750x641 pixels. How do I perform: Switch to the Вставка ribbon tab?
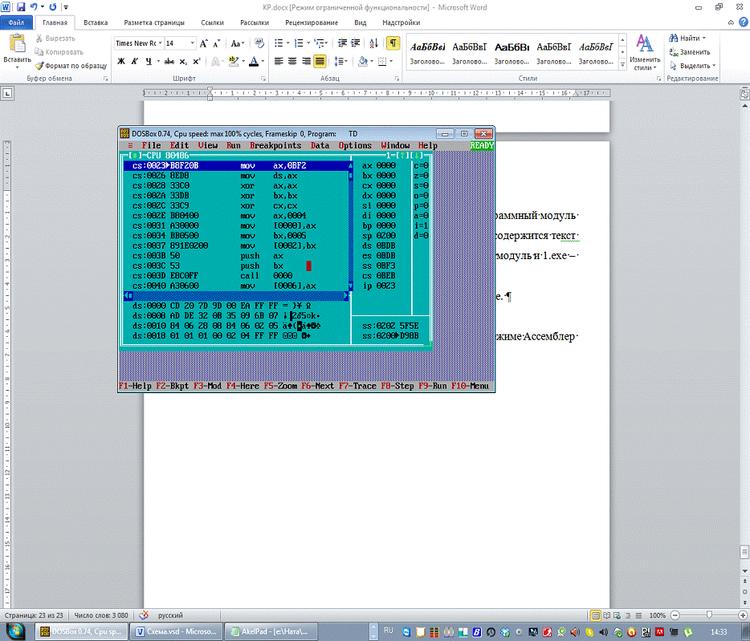tap(96, 23)
